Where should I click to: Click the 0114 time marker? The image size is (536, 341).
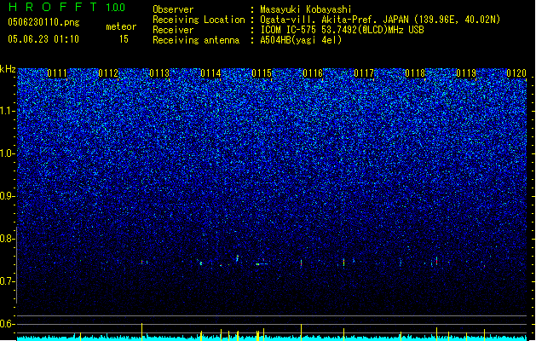[210, 73]
